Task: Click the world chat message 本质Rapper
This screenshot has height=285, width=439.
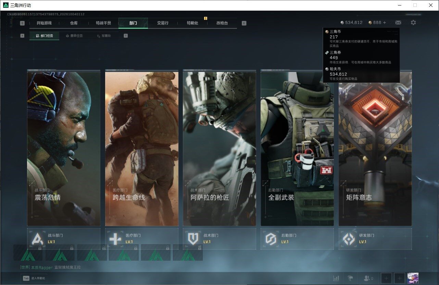Action: click(x=50, y=267)
